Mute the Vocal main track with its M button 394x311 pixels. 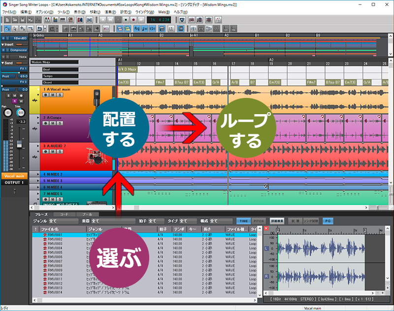(x=52, y=95)
